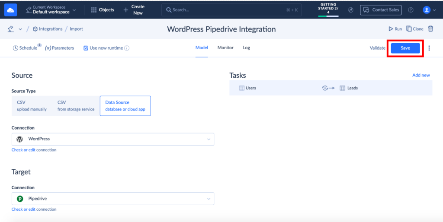Click the workspace icon in breadcrumb
443x222 pixels.
(x=11, y=29)
